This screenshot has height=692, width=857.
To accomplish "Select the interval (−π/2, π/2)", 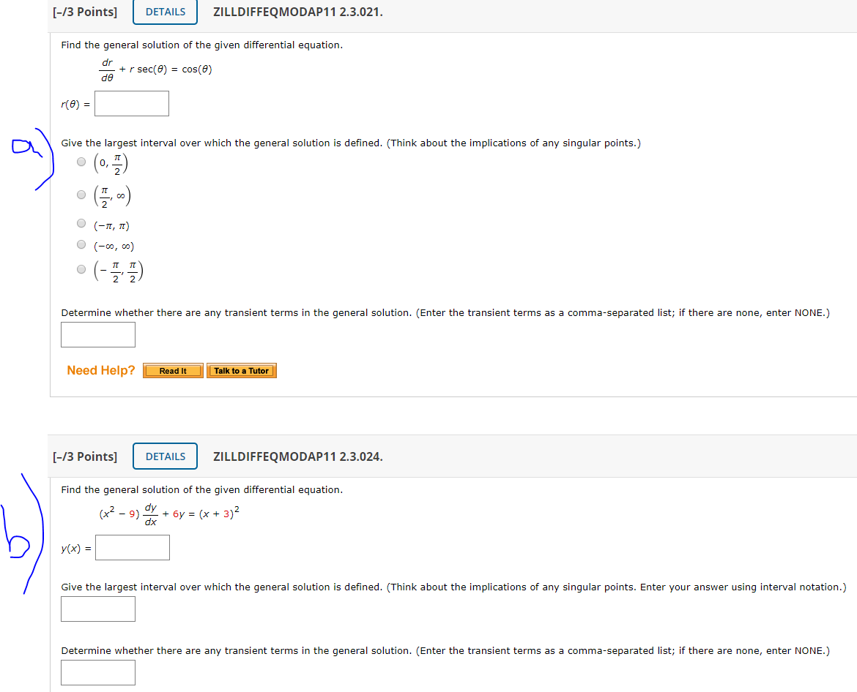I will [x=81, y=268].
